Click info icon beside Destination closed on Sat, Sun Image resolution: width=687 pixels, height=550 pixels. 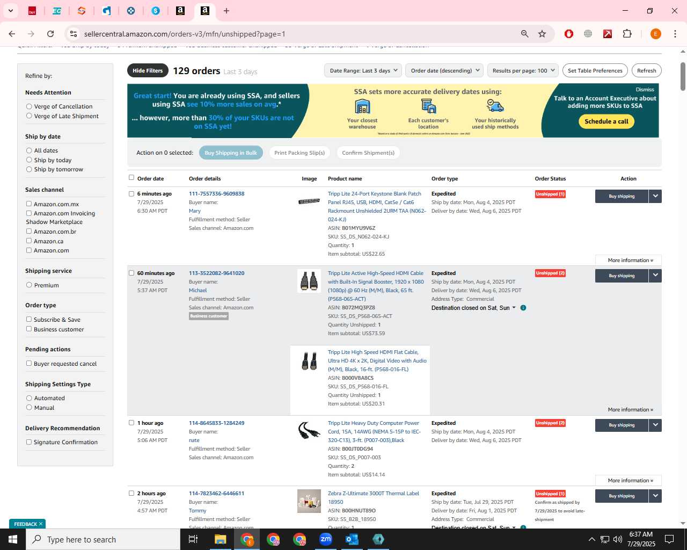pyautogui.click(x=523, y=308)
